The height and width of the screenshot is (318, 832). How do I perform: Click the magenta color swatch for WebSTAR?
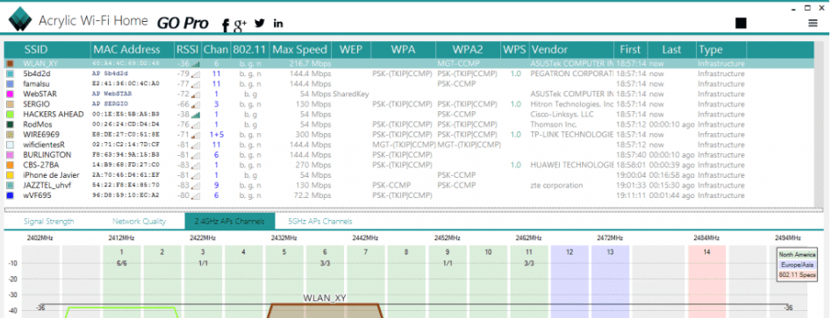(10, 95)
